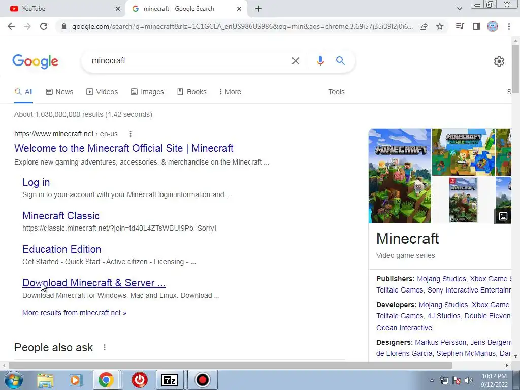Open the People also ask three-dot menu
The height and width of the screenshot is (390, 520).
105,347
